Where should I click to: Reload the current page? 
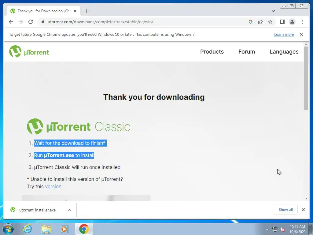[x=31, y=22]
